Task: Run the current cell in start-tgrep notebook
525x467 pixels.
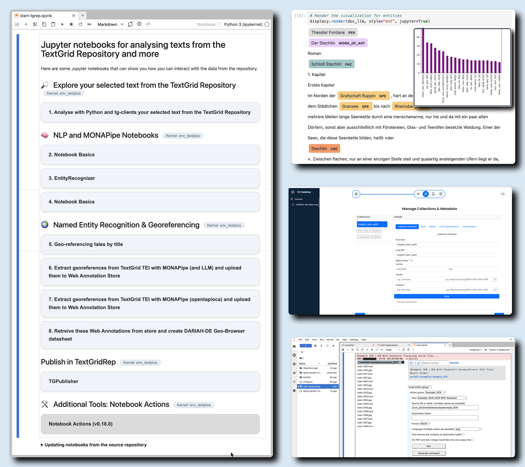Action: [x=62, y=24]
